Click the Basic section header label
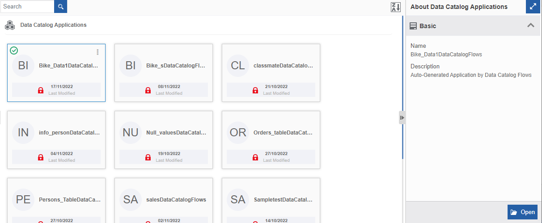Image resolution: width=542 pixels, height=223 pixels. [x=428, y=26]
